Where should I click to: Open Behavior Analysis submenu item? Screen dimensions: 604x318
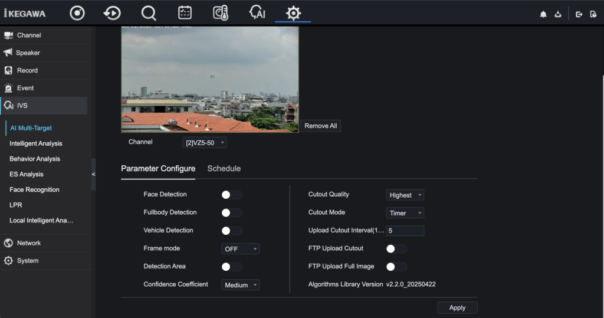tap(35, 159)
